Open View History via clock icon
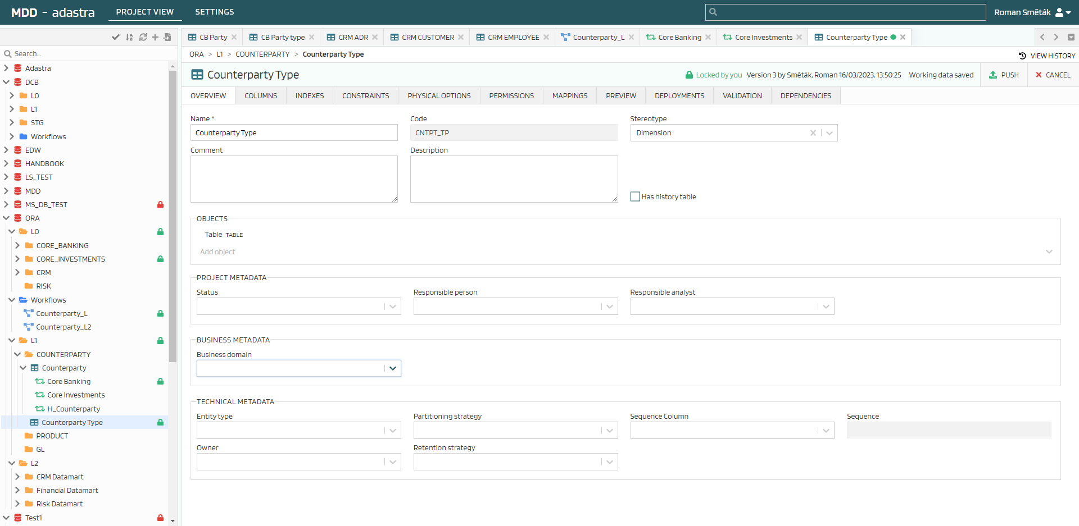1079x526 pixels. pyautogui.click(x=1022, y=56)
